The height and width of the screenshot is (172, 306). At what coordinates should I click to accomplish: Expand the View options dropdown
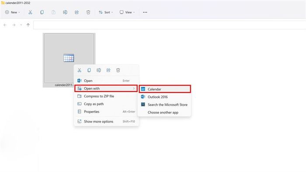coord(127,12)
